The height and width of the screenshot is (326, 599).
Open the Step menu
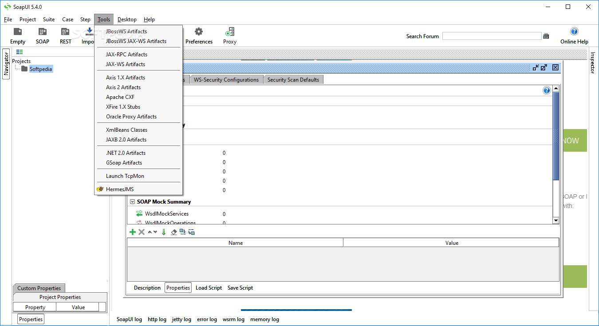tap(85, 20)
